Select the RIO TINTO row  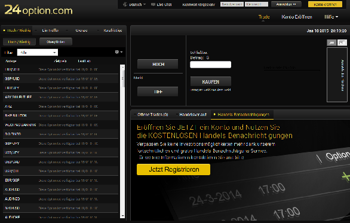tap(61, 134)
